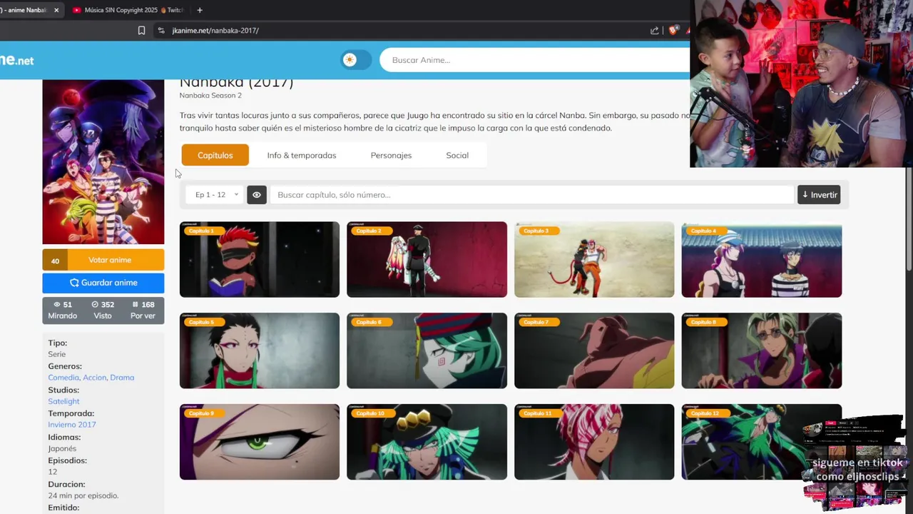Image resolution: width=913 pixels, height=514 pixels.
Task: Open a new browser tab
Action: point(200,10)
